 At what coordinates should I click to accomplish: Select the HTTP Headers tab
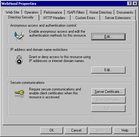54,18
